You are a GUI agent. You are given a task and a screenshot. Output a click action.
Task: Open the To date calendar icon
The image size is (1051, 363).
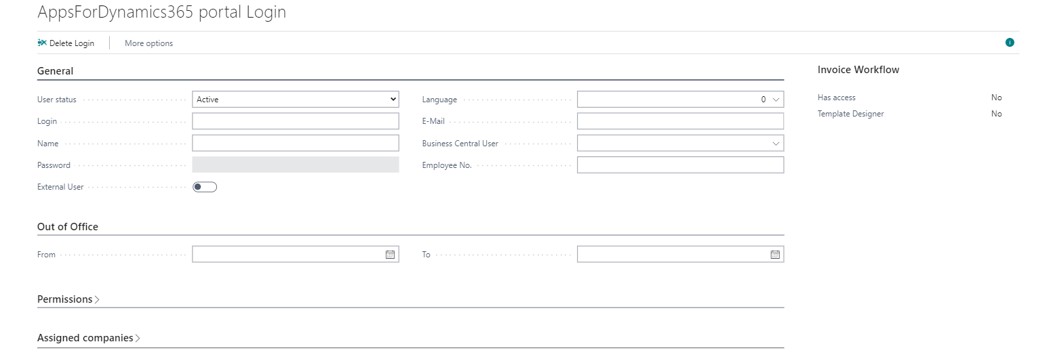click(x=775, y=255)
